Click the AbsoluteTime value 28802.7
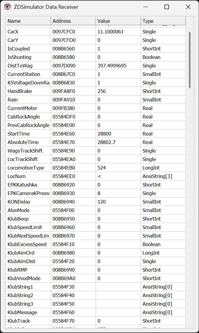 pos(106,142)
